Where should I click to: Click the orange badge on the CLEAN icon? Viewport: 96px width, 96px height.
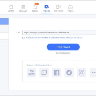pos(37,4)
